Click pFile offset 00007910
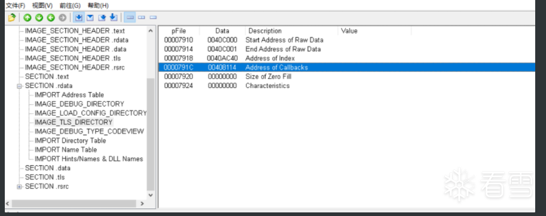 coord(178,40)
